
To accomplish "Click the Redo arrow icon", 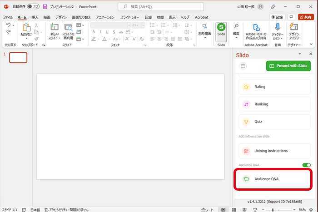I will click(x=8, y=32).
